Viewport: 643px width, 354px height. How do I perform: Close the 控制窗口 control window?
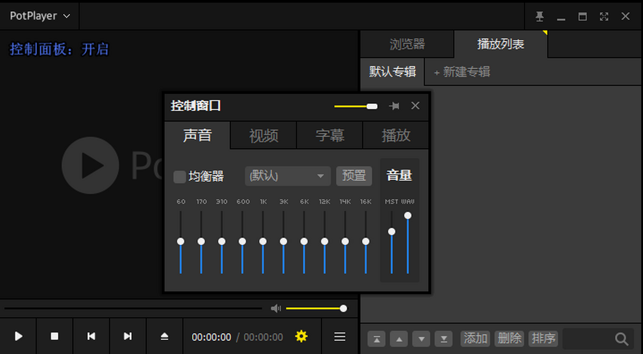pos(415,106)
